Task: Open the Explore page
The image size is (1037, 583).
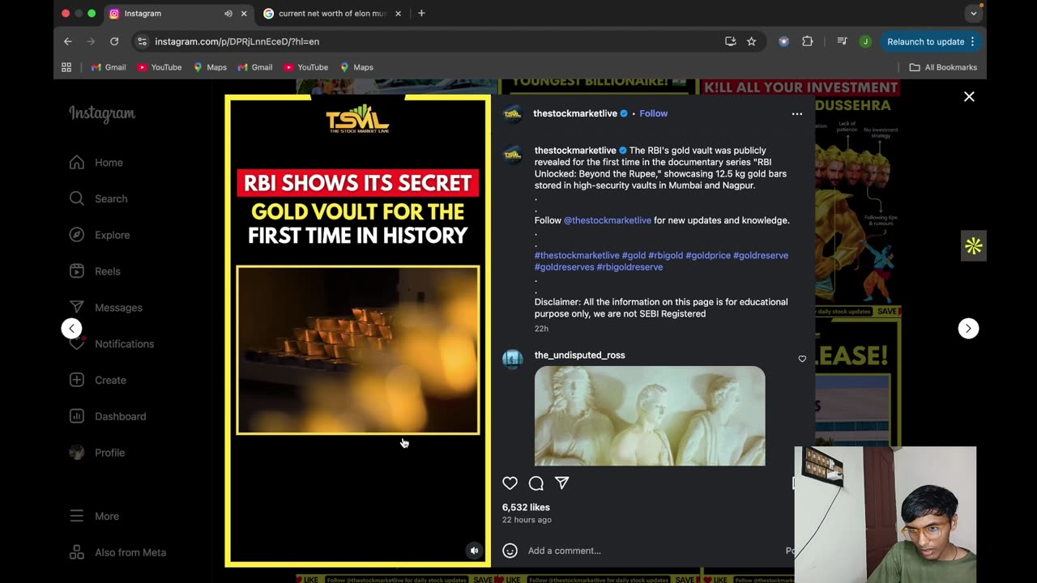Action: click(99, 235)
